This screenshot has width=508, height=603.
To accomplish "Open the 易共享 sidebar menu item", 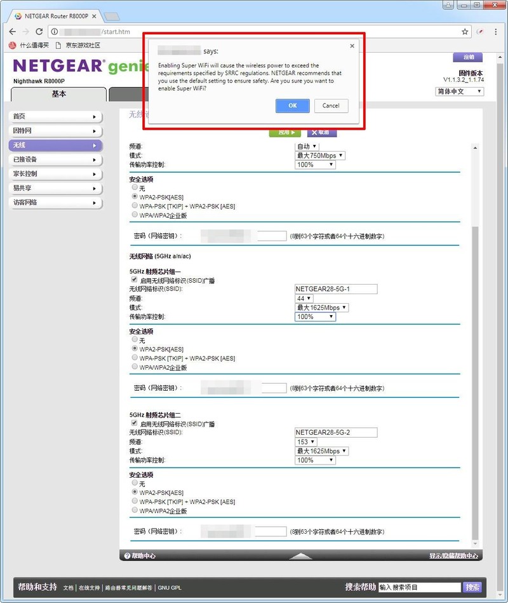I will pos(55,188).
